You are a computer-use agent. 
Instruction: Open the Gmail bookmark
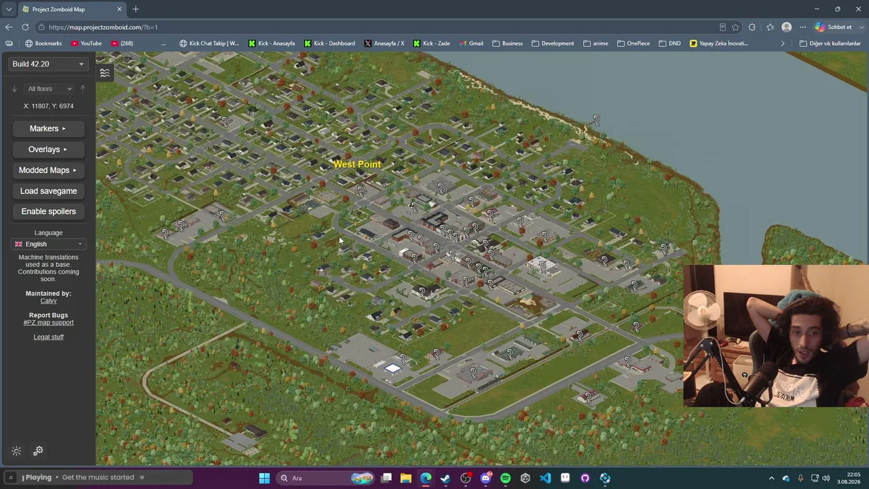pyautogui.click(x=471, y=43)
